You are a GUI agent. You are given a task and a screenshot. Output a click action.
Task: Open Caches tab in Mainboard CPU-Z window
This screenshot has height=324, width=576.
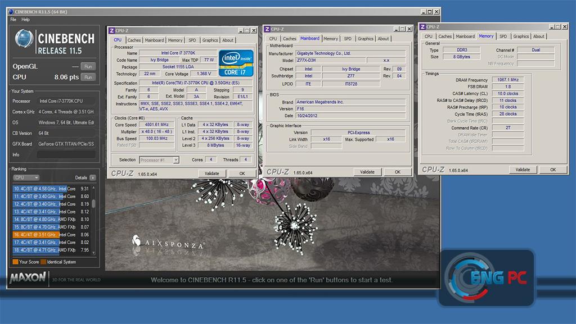click(290, 39)
